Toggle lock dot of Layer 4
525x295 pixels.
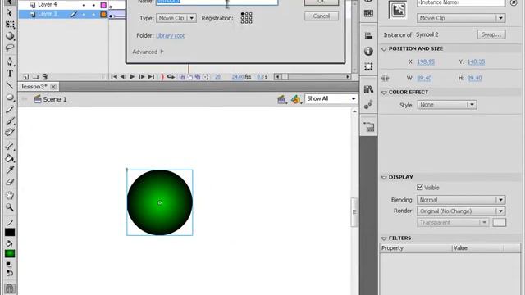pyautogui.click(x=94, y=5)
